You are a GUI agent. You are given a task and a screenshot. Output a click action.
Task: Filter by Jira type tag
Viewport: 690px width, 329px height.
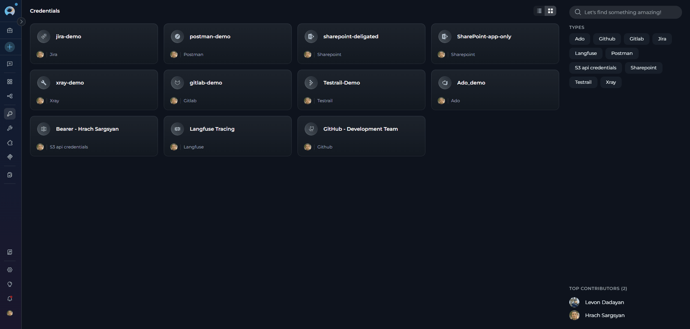(x=662, y=39)
